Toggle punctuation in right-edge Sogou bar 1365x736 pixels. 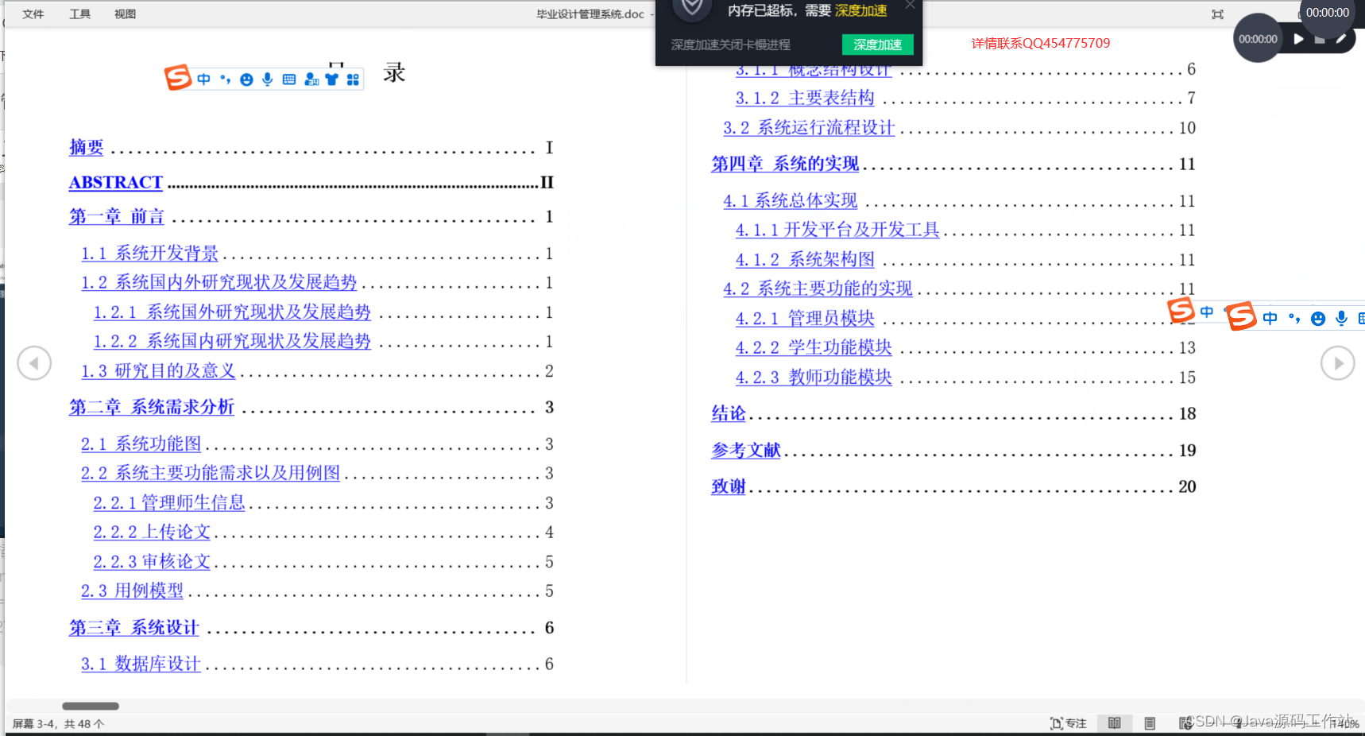(1294, 318)
